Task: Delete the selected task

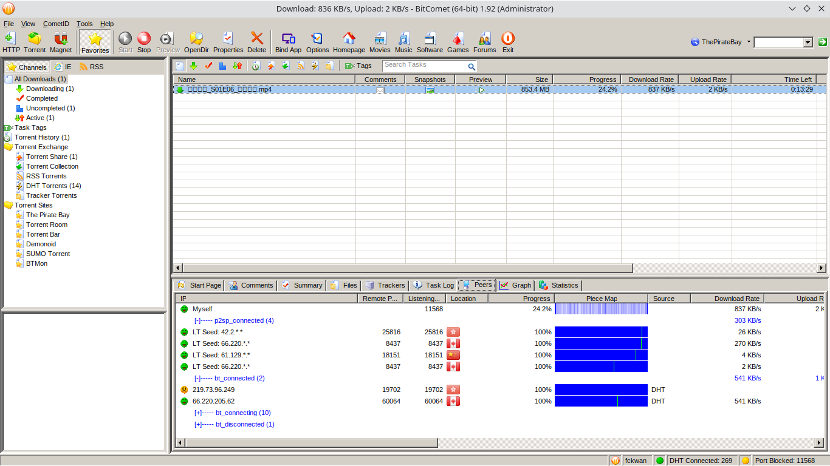Action: pos(256,42)
